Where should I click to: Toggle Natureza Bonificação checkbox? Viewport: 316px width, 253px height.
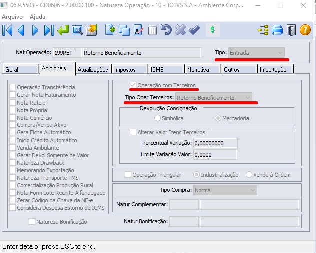coord(32,222)
